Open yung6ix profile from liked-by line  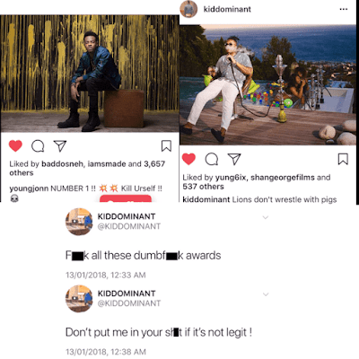coord(231,178)
